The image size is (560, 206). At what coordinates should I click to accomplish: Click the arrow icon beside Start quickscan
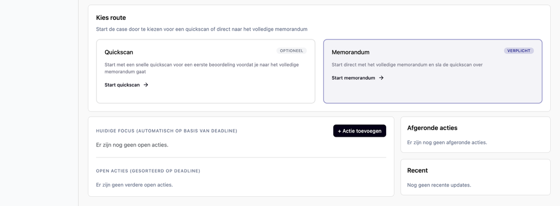[x=146, y=85]
